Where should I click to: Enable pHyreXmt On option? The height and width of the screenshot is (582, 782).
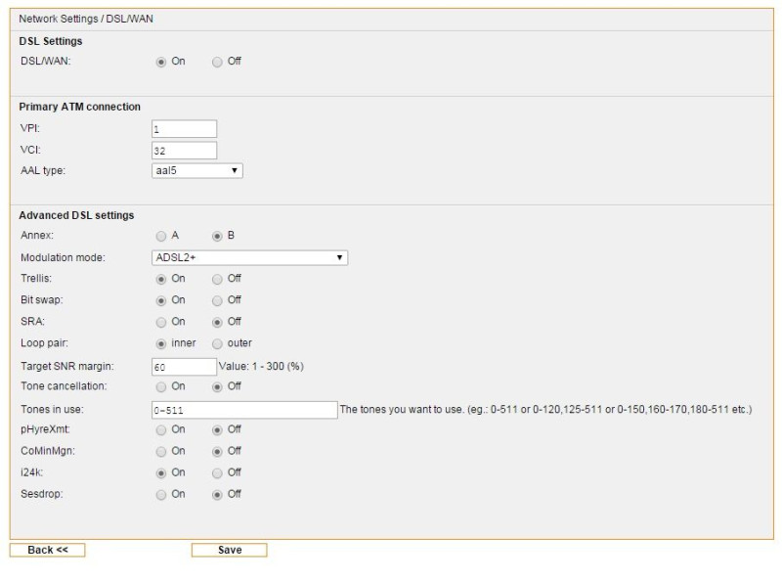(x=160, y=429)
